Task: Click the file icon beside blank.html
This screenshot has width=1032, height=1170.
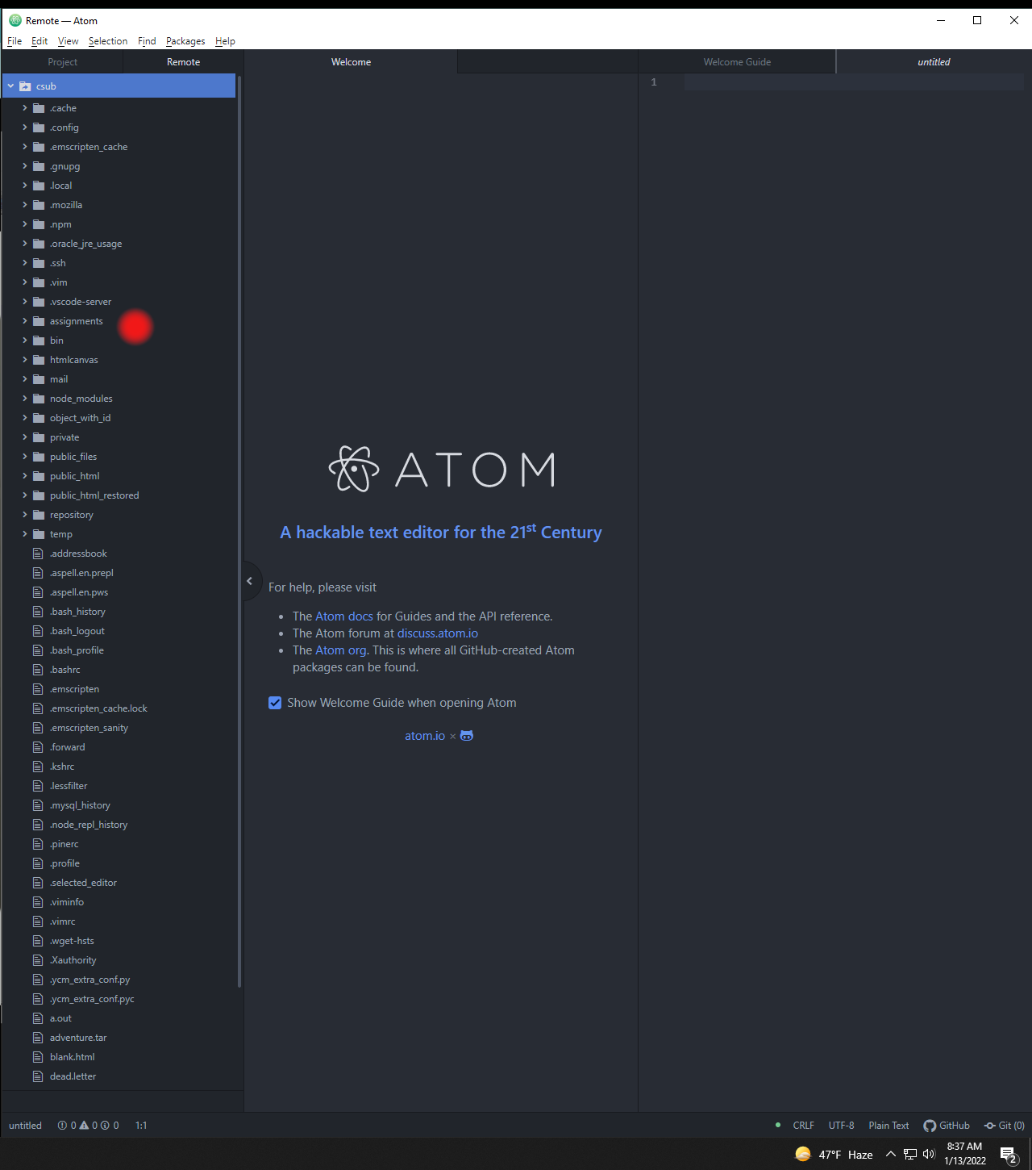Action: [38, 1057]
